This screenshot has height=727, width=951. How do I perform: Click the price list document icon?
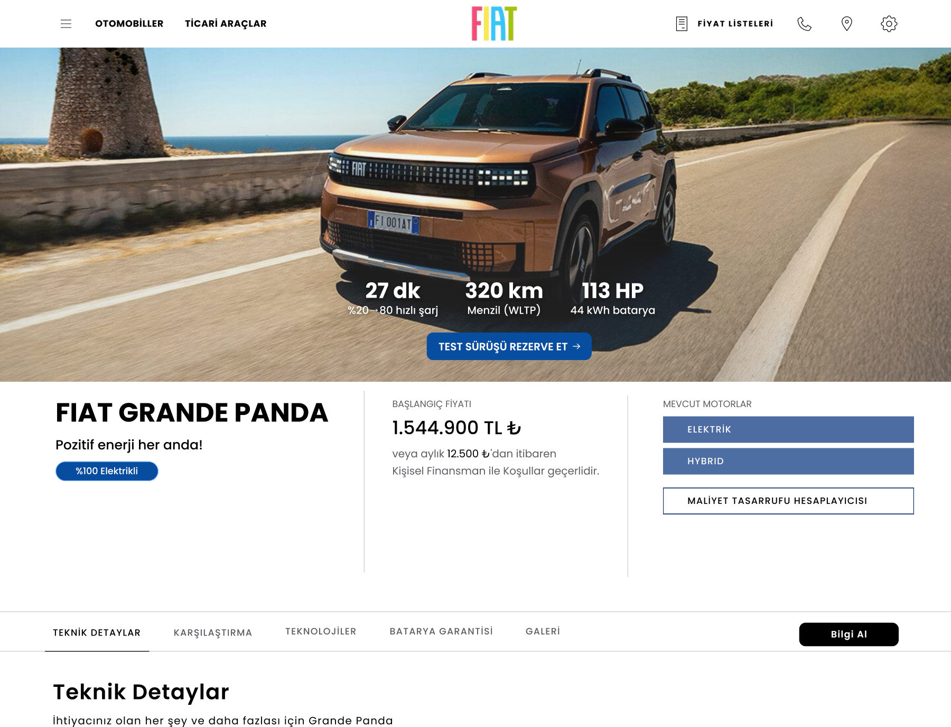(682, 24)
